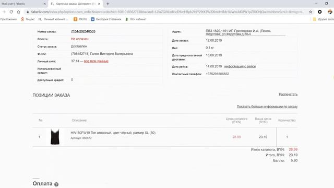Close the 'Мой счёт | Faberlic' tab
Viewport: 334px width, 188px height.
click(x=44, y=4)
